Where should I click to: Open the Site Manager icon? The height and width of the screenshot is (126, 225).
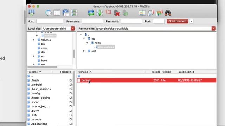pyautogui.click(x=32, y=13)
